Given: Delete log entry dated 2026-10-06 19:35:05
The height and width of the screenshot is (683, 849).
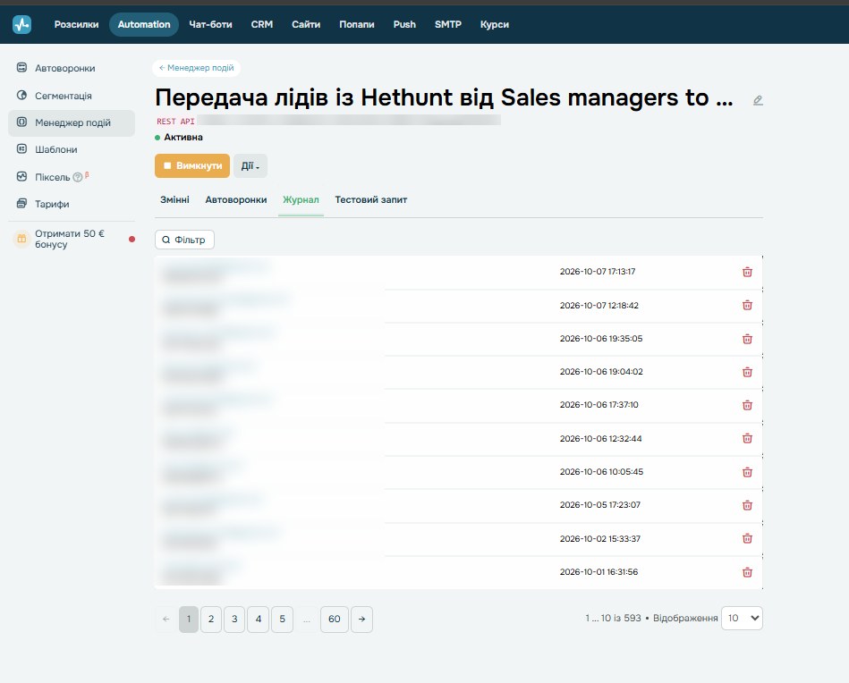Looking at the screenshot, I should (747, 339).
